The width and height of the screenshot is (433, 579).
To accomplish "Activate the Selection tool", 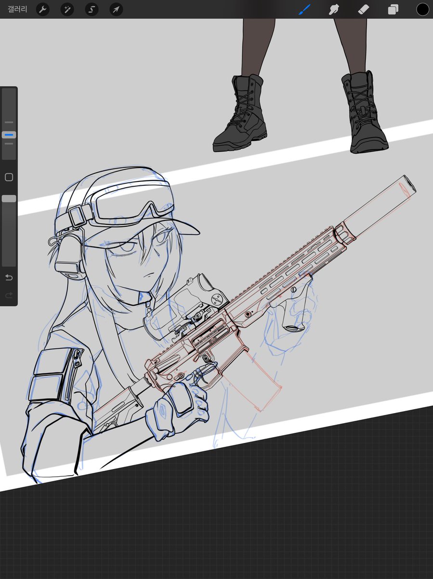I will pos(92,9).
